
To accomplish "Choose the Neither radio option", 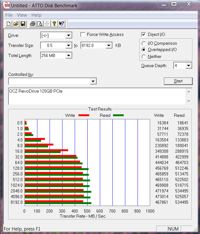I will (144, 57).
